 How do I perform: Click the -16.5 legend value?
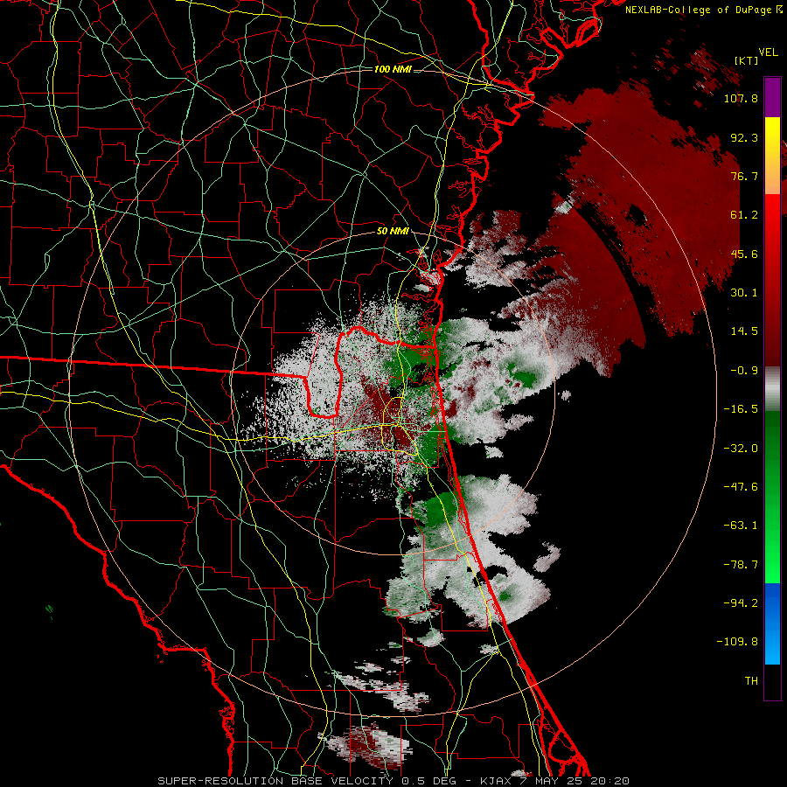point(741,409)
